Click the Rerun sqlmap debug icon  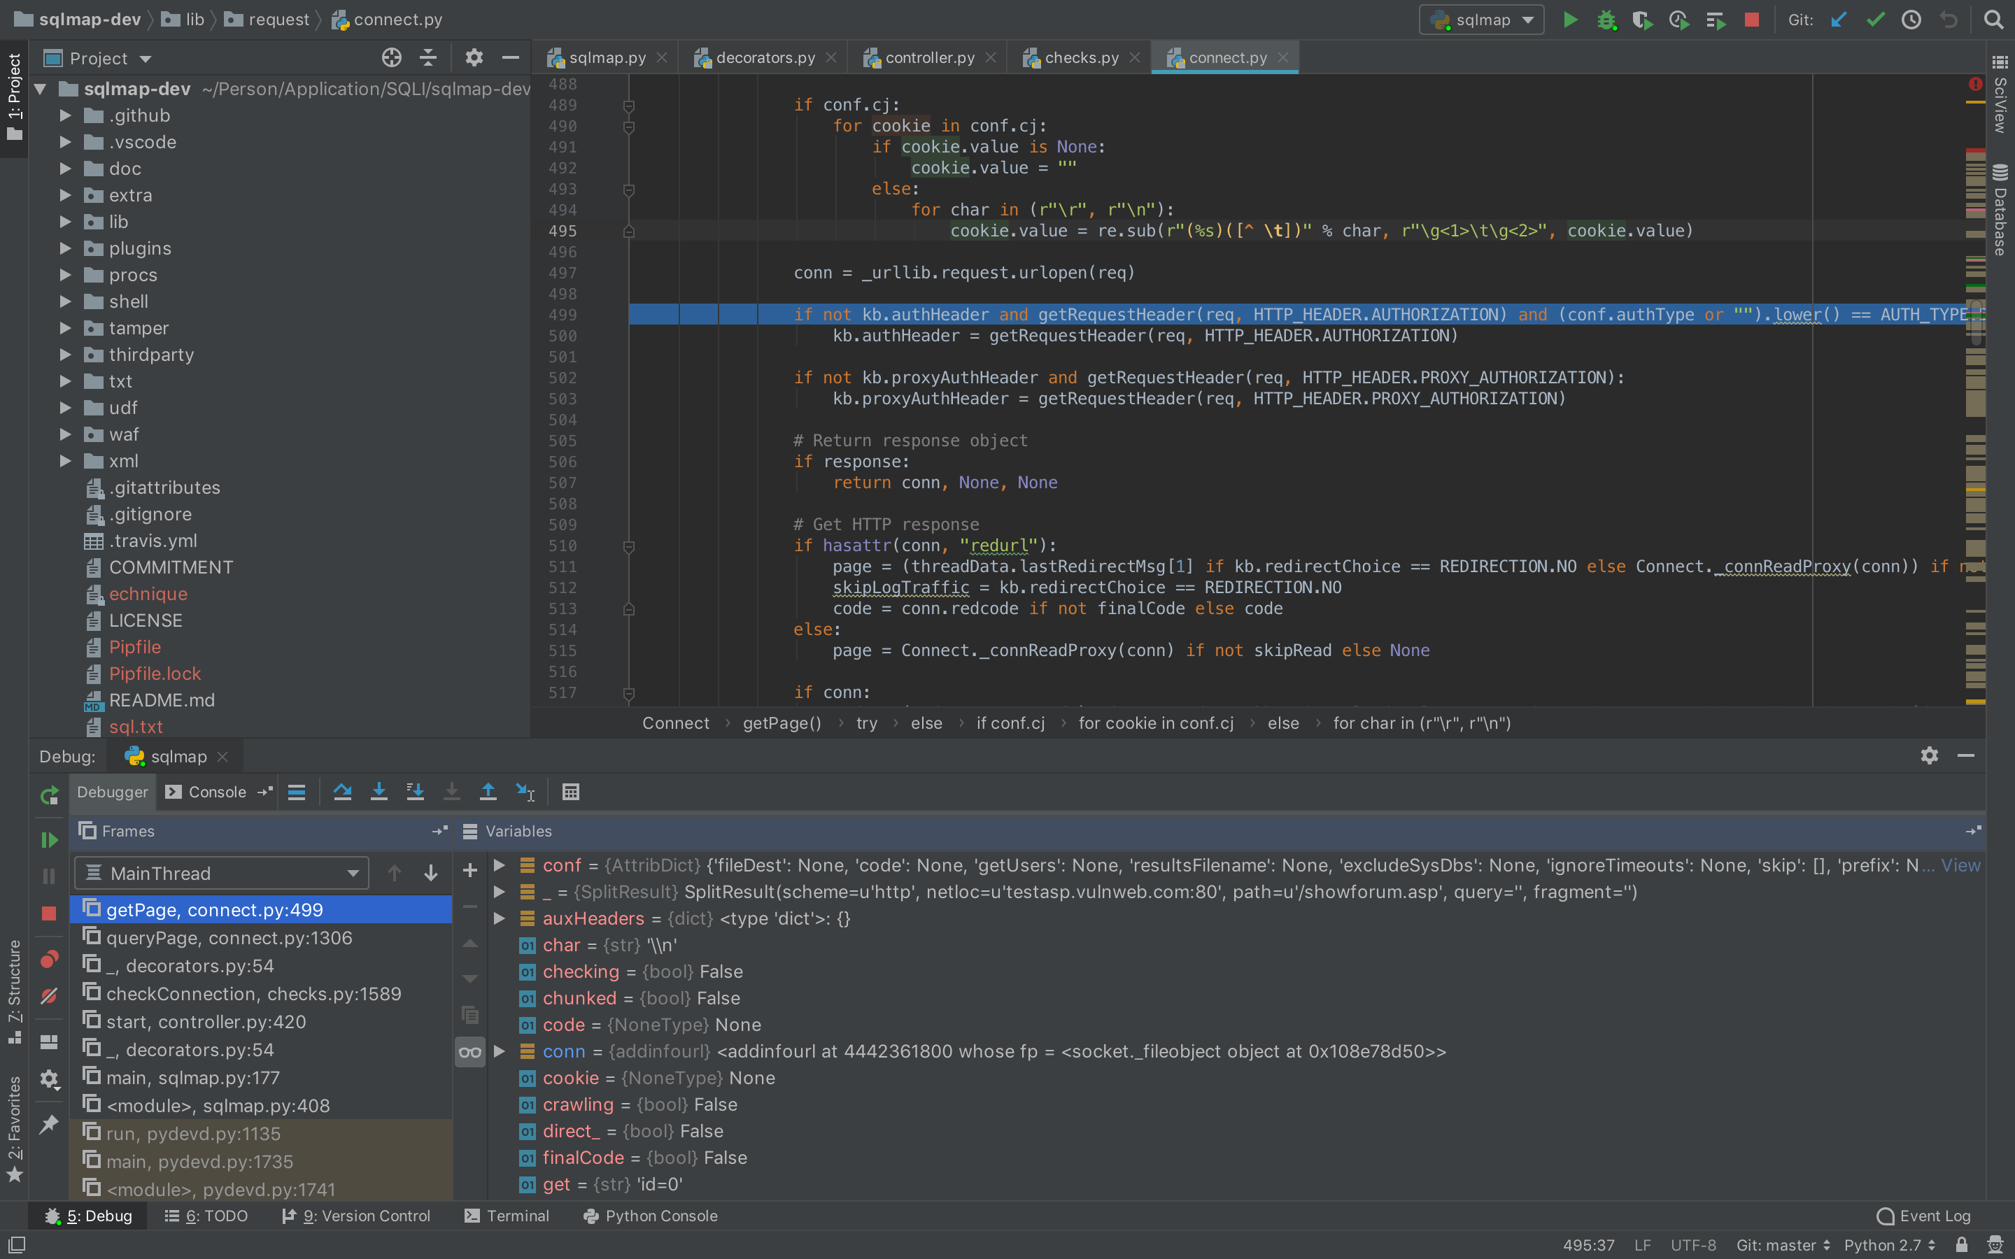tap(49, 795)
